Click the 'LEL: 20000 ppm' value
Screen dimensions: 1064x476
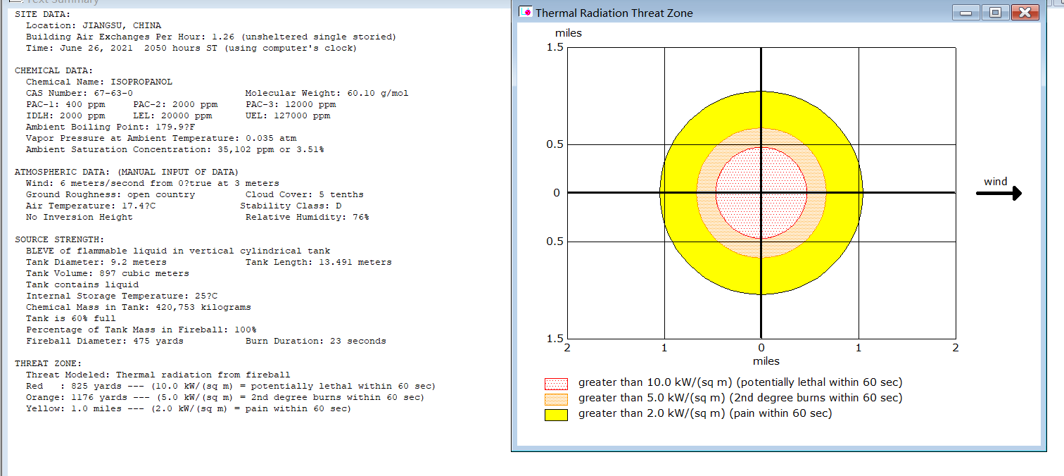pyautogui.click(x=172, y=115)
